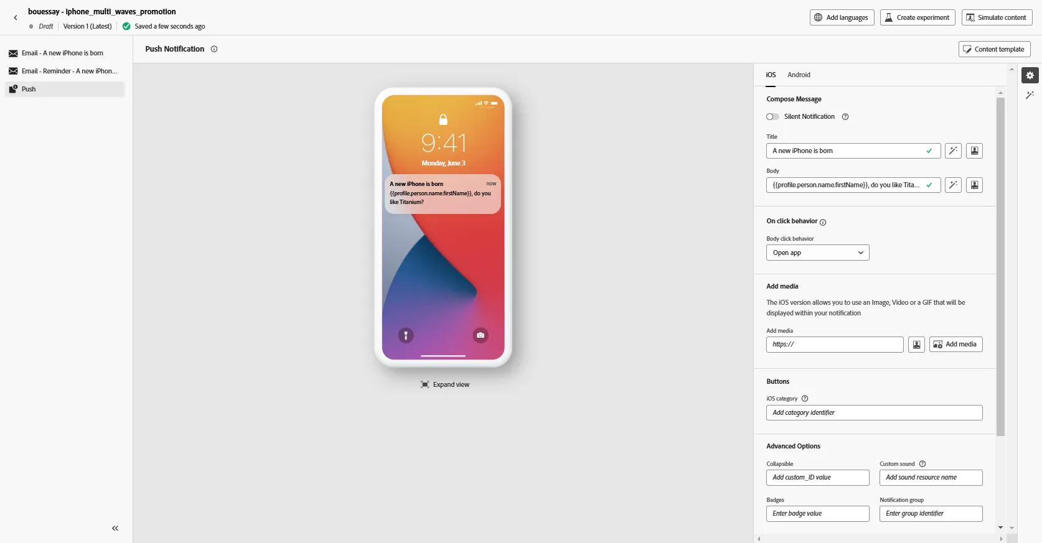Focus the Add category identifier field
Viewport: 1042px width, 543px height.
coord(874,413)
